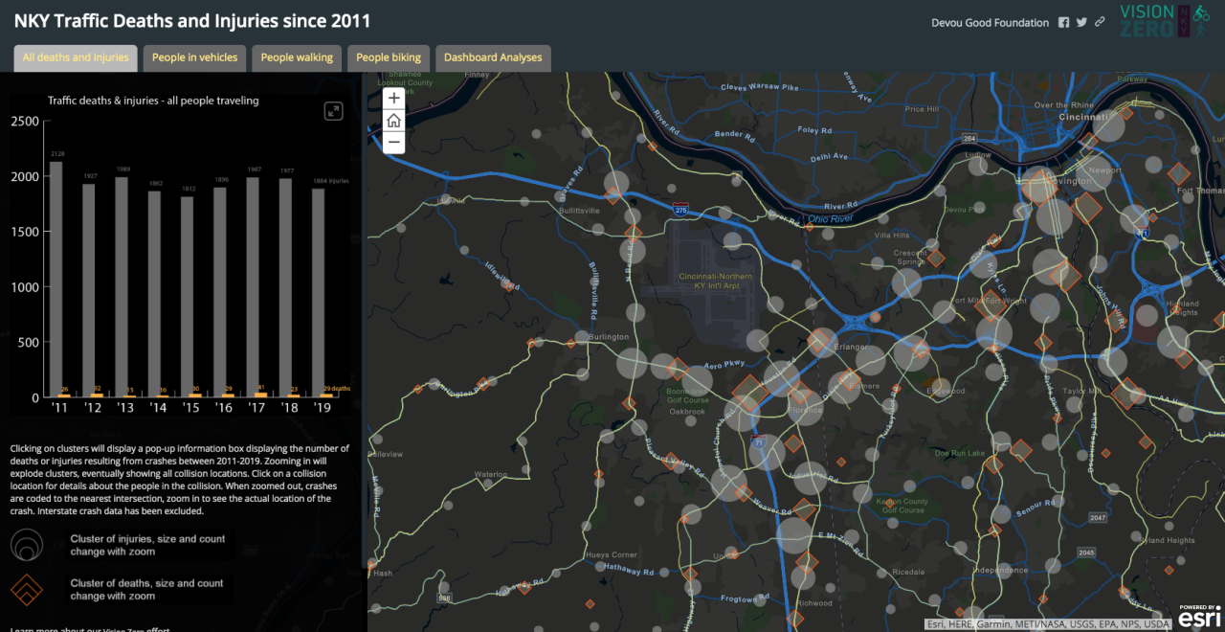Click the Twitter icon in the header
The image size is (1225, 632).
1081,22
